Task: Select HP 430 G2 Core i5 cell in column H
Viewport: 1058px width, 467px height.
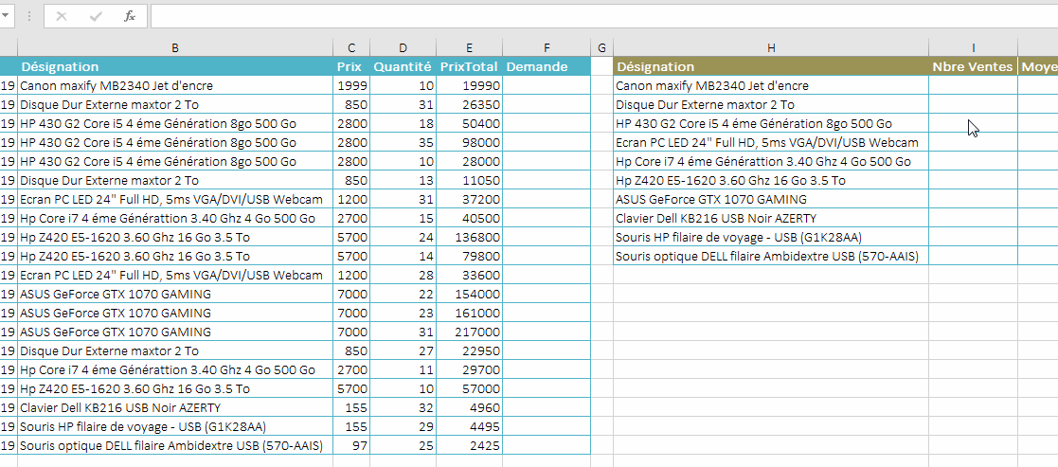Action: (771, 123)
